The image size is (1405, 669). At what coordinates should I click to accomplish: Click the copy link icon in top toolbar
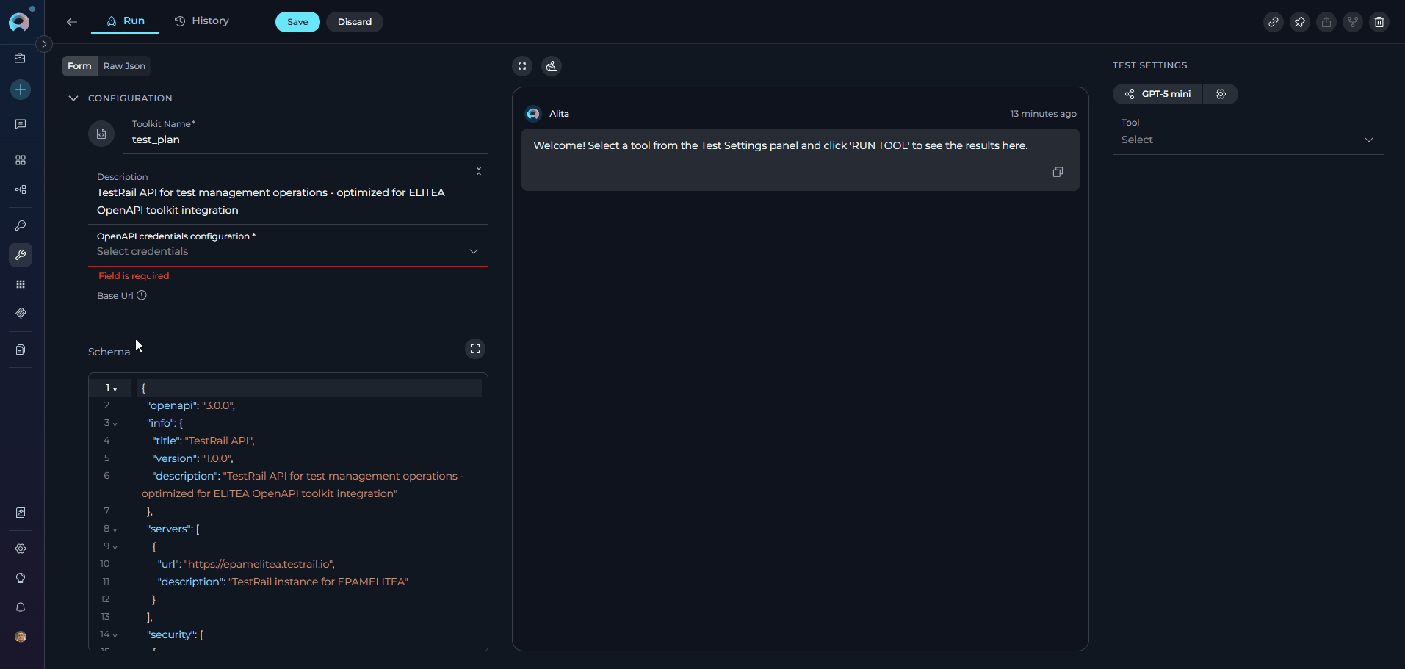1273,22
